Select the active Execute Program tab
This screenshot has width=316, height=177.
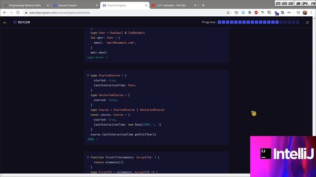[125, 5]
